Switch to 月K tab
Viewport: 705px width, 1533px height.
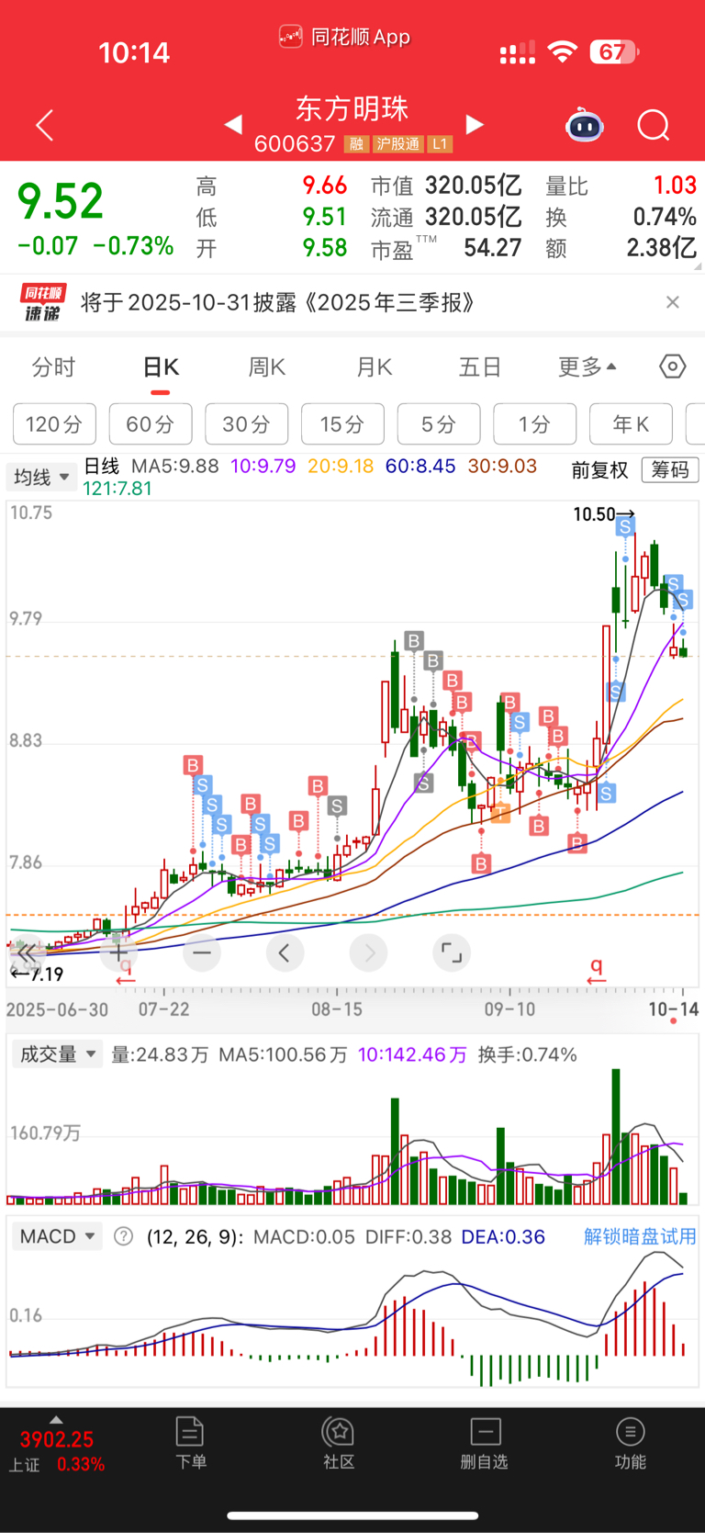pos(374,367)
